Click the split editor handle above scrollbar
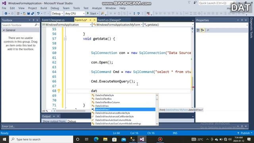 coord(192,29)
